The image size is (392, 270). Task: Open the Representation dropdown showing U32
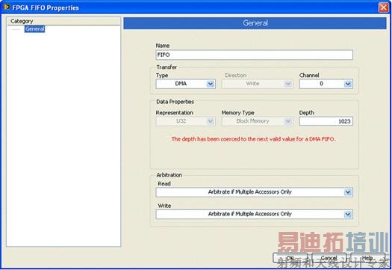coord(185,121)
